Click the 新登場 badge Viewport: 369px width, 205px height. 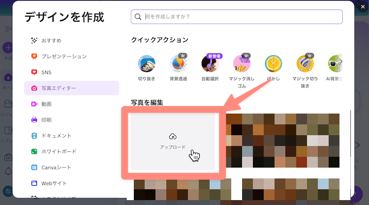[x=215, y=56]
